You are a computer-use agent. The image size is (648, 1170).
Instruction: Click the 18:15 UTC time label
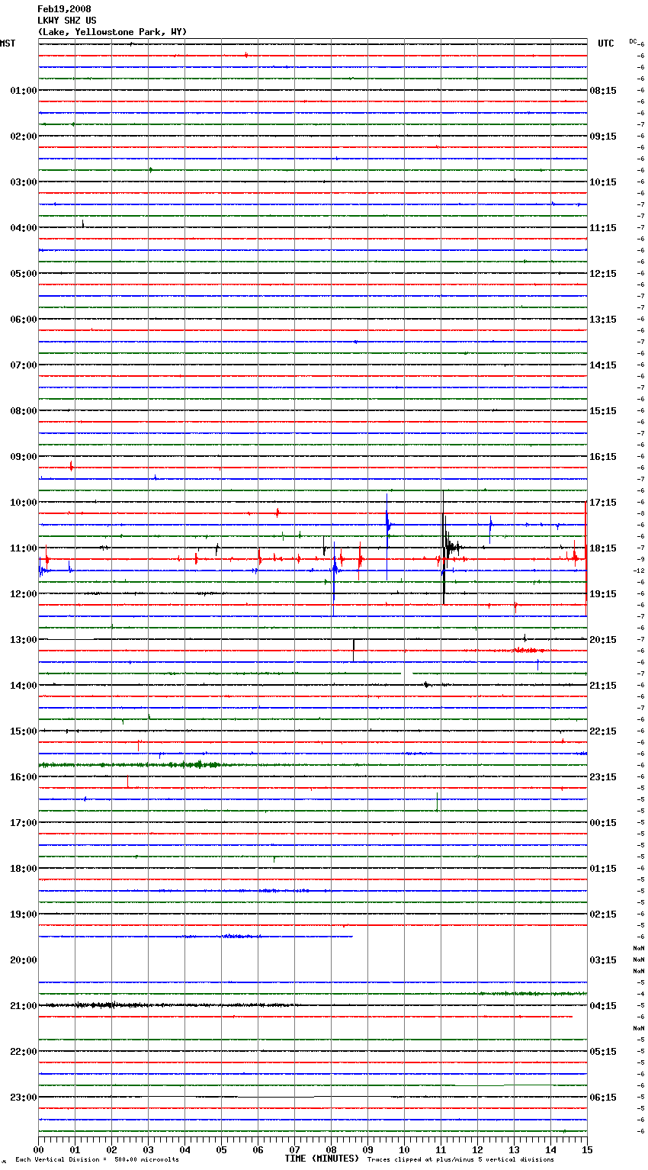click(x=603, y=548)
